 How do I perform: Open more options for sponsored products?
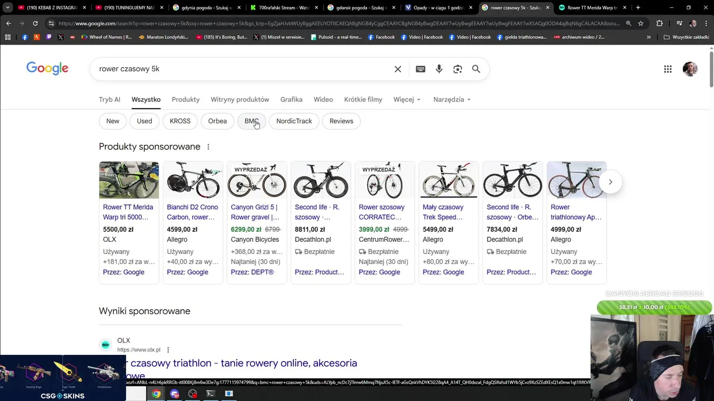click(208, 147)
